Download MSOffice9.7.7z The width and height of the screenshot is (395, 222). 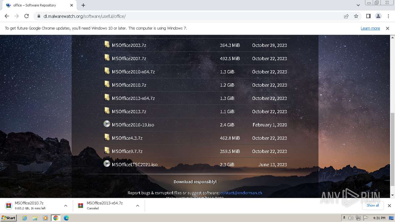pyautogui.click(x=127, y=151)
